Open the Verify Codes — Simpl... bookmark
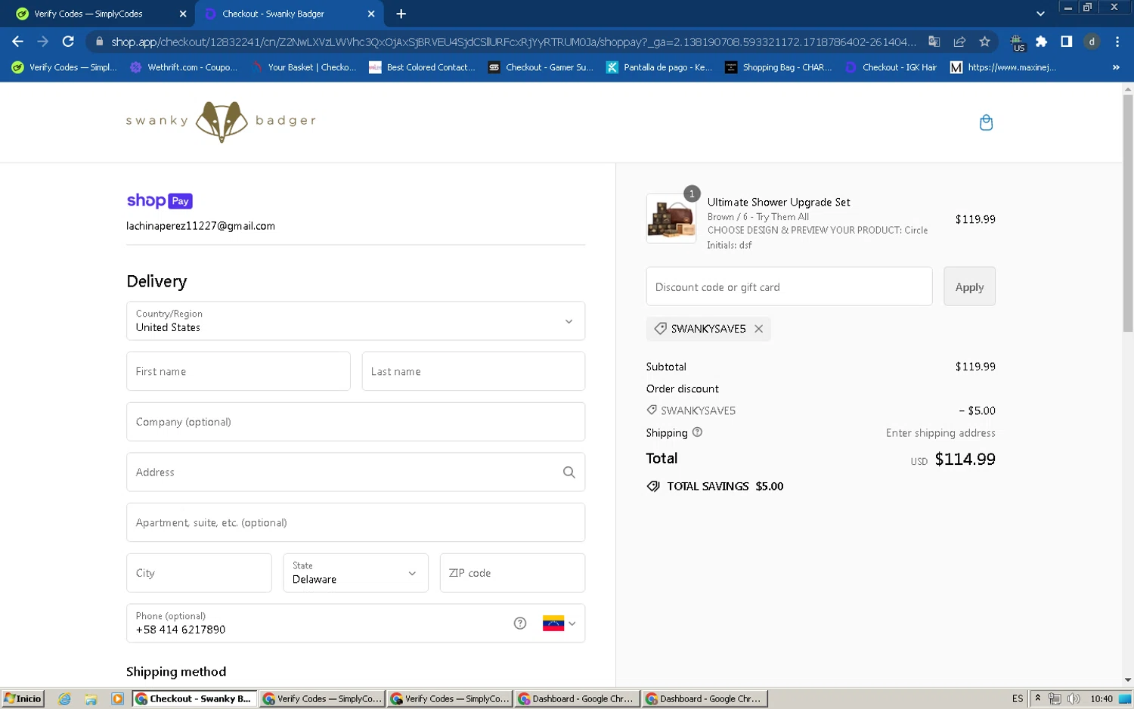Image resolution: width=1134 pixels, height=709 pixels. [x=64, y=67]
